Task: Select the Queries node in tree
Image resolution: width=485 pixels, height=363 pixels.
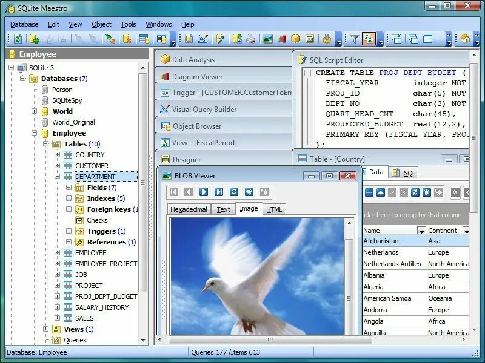Action: tap(75, 340)
